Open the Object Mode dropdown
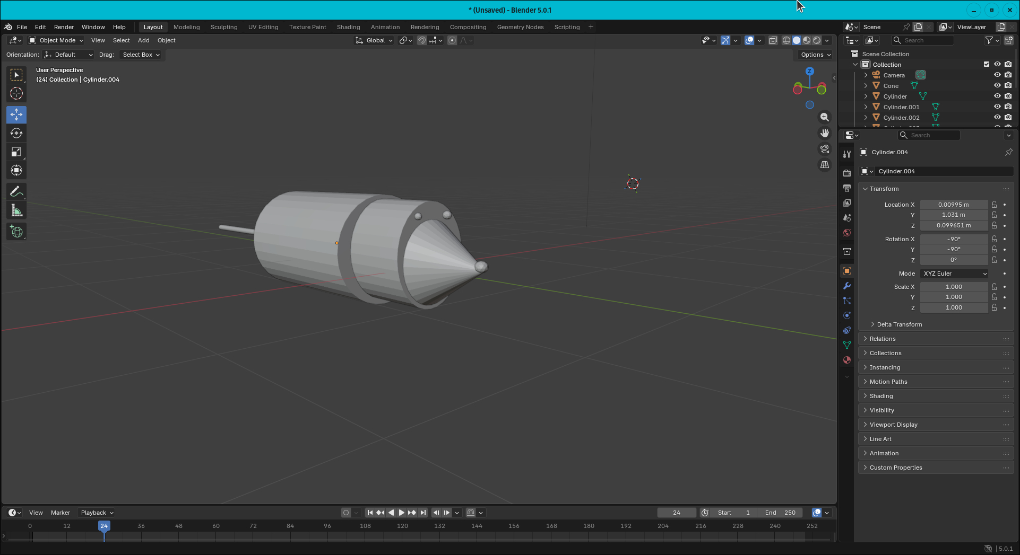This screenshot has width=1020, height=555. [56, 40]
